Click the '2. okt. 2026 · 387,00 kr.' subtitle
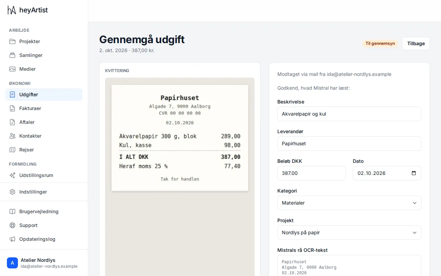 pyautogui.click(x=127, y=50)
